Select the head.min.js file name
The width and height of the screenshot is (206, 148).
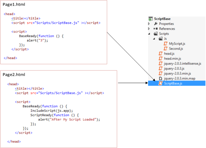pos(173,59)
